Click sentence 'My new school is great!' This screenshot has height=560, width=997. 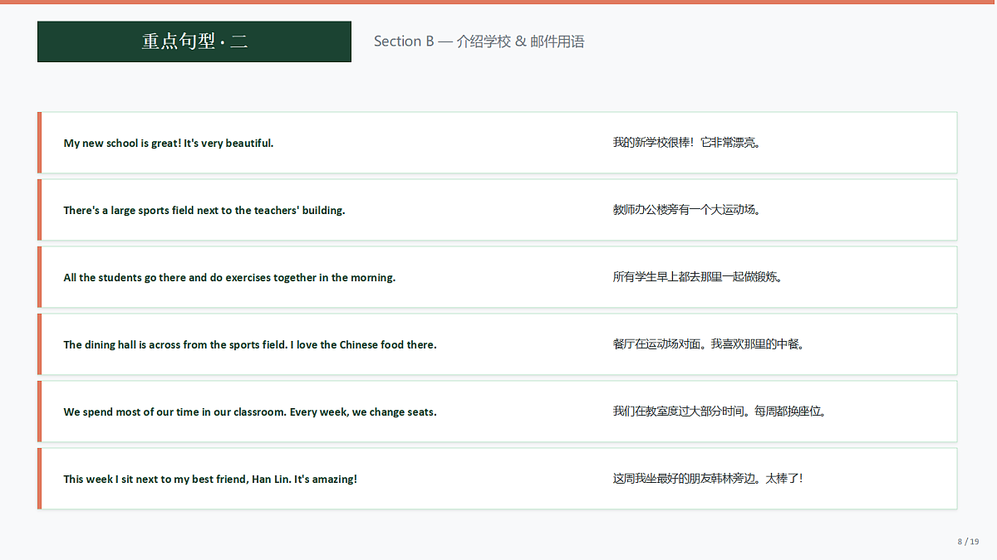point(169,143)
